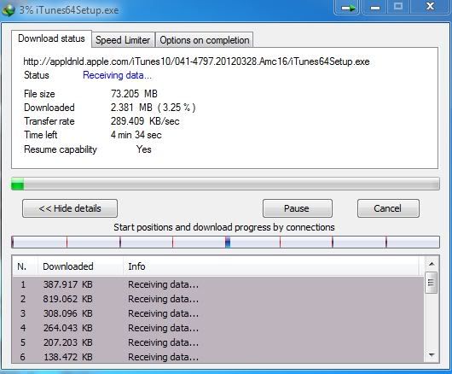Click the Hide details button
Screen dimensions: 452x374
(x=70, y=208)
